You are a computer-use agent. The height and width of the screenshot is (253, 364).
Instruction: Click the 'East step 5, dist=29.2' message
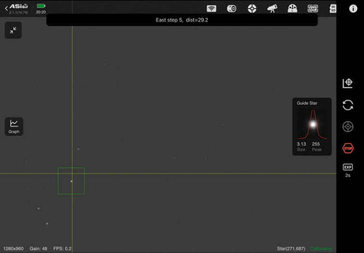tap(182, 20)
